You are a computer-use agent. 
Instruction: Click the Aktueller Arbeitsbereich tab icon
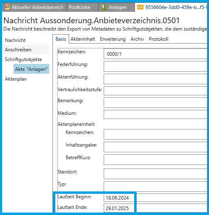coord(7,7)
